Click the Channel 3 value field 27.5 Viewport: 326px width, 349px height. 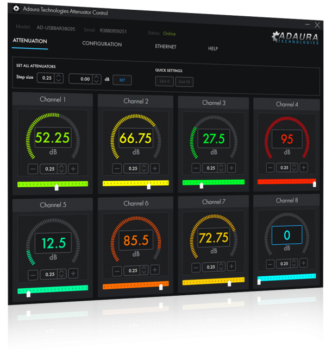point(214,138)
